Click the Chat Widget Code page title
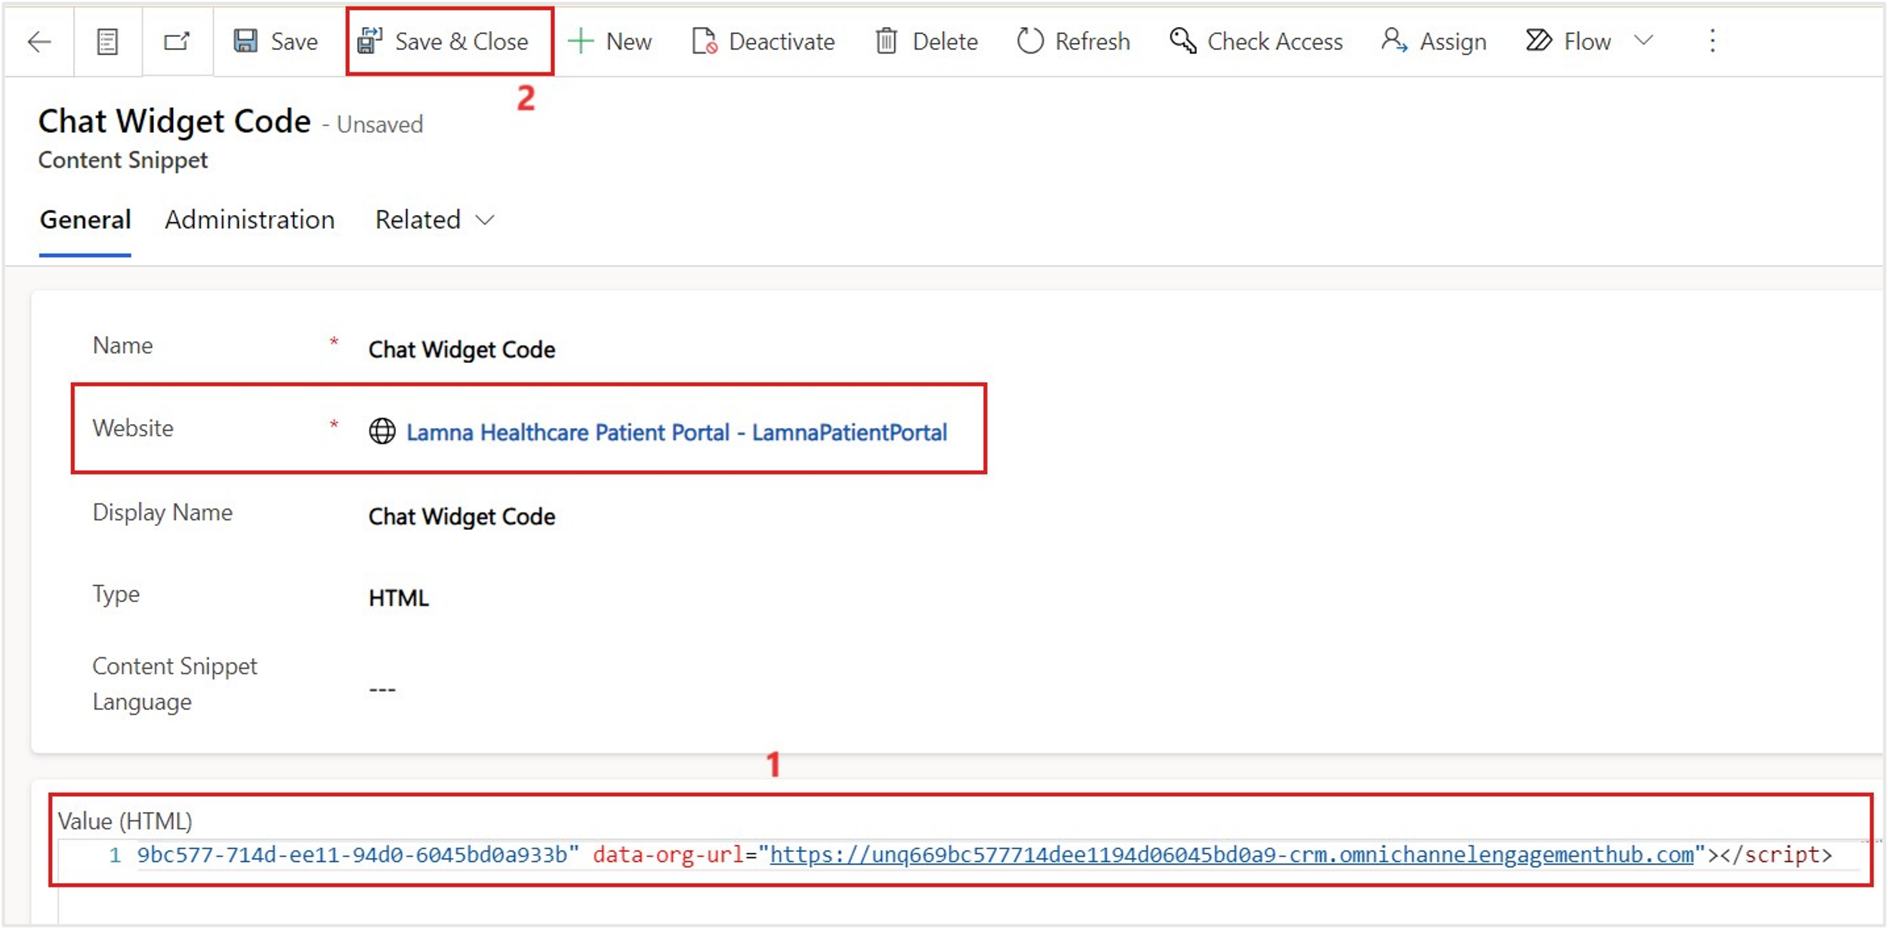Image resolution: width=1888 pixels, height=929 pixels. [174, 122]
